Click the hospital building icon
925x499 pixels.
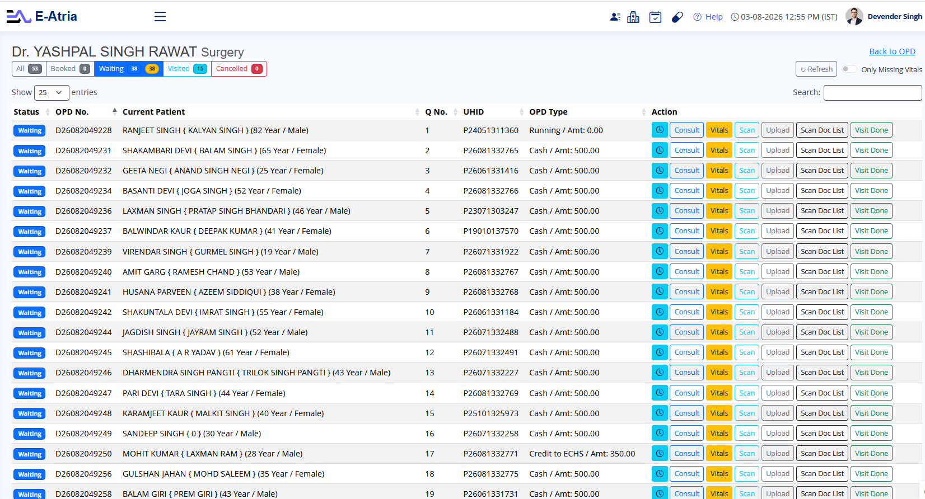pos(633,17)
